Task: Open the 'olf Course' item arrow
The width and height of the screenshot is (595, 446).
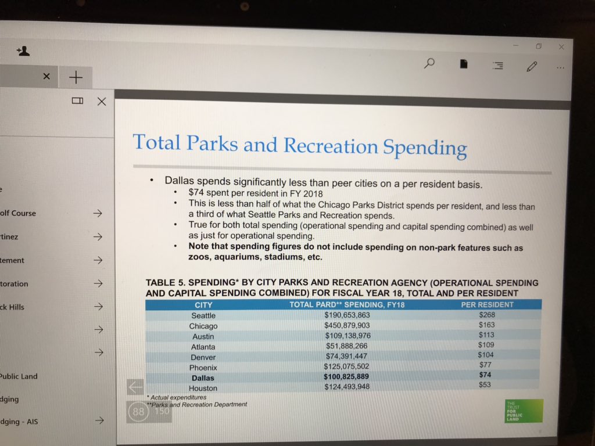Action: [98, 213]
